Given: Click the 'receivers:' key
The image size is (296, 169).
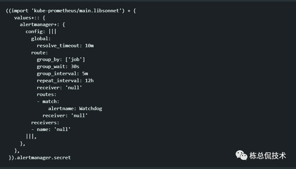Looking at the screenshot, I should coord(45,122).
